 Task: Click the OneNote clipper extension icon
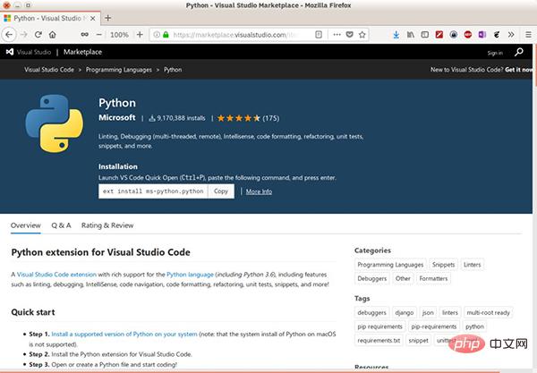pos(482,35)
